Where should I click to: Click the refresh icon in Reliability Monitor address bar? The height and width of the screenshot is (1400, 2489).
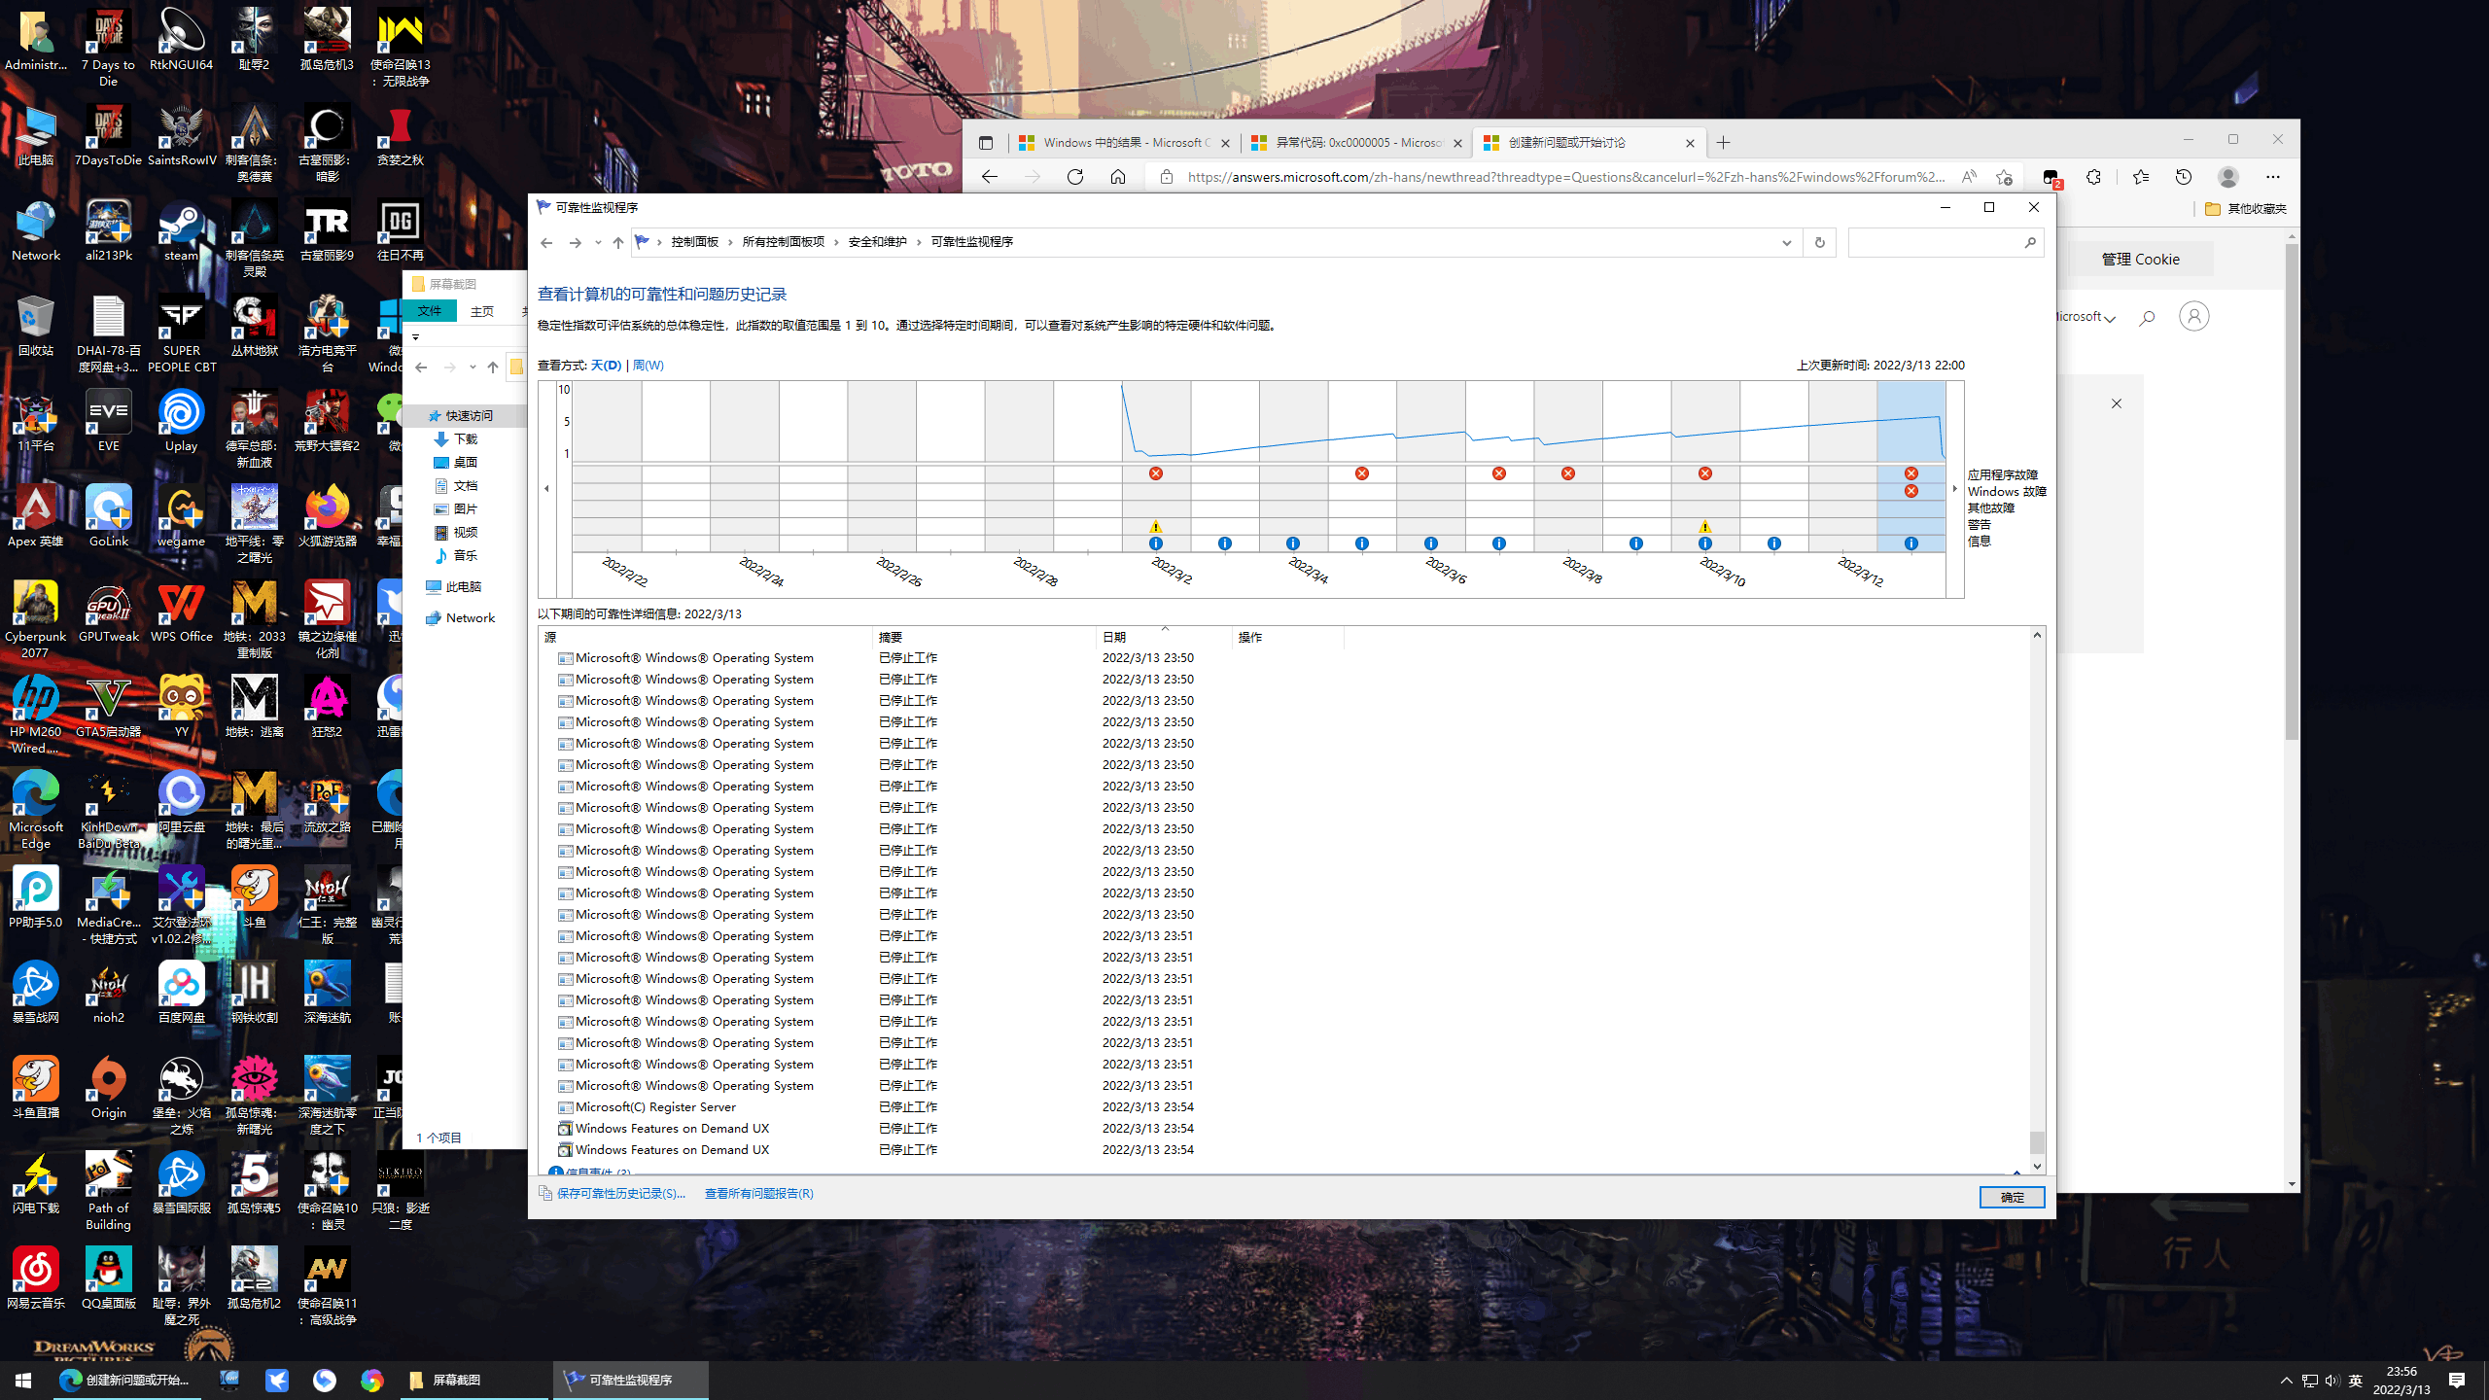click(1819, 242)
